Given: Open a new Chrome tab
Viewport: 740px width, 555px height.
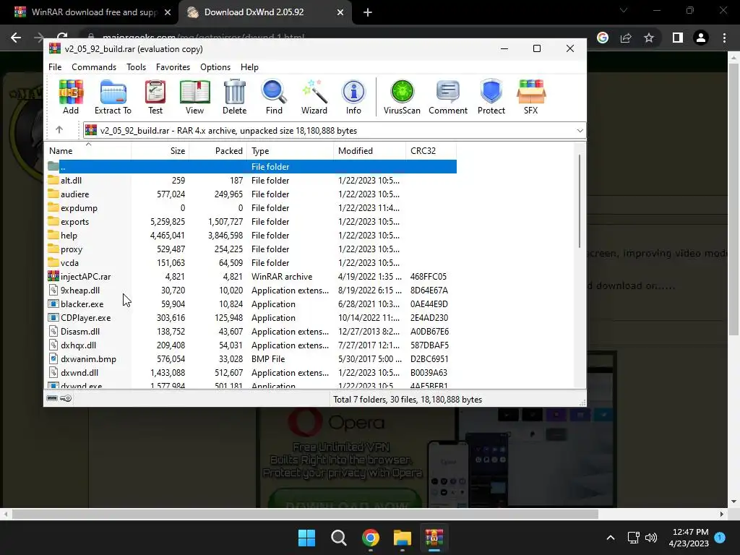Looking at the screenshot, I should (368, 12).
